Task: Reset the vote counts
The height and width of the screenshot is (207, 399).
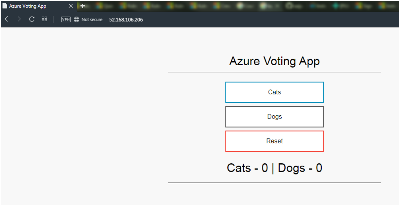Action: tap(274, 141)
